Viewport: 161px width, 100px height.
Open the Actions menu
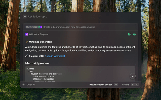[126, 85]
